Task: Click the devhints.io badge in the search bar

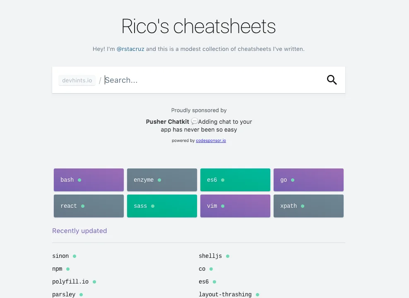Action: pyautogui.click(x=77, y=80)
